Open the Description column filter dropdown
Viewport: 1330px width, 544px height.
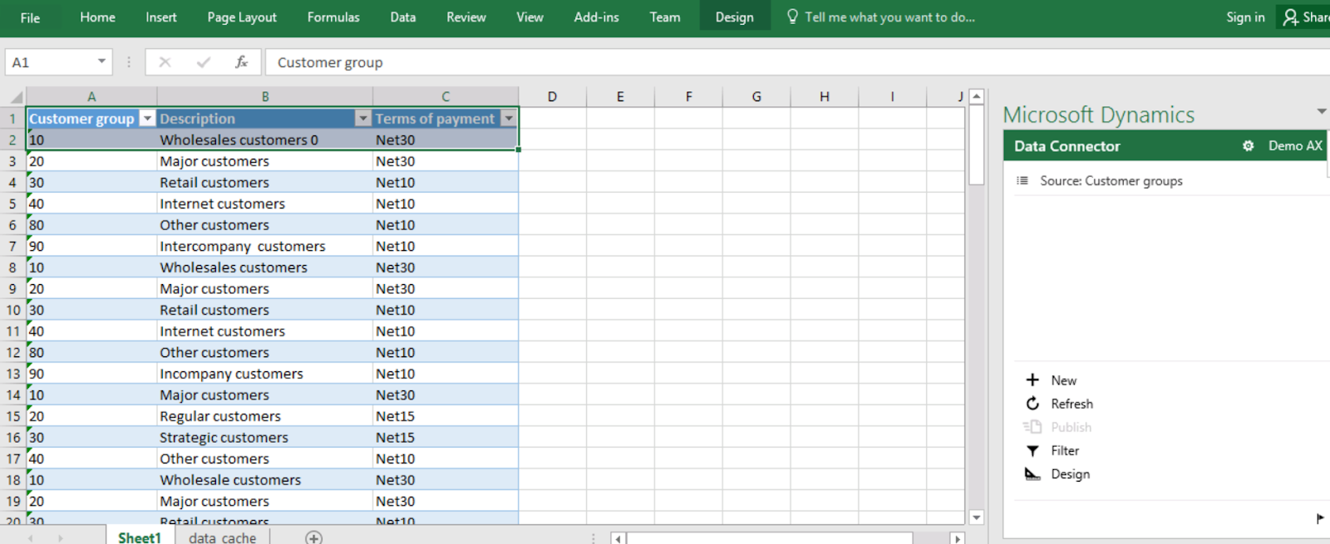coord(362,119)
